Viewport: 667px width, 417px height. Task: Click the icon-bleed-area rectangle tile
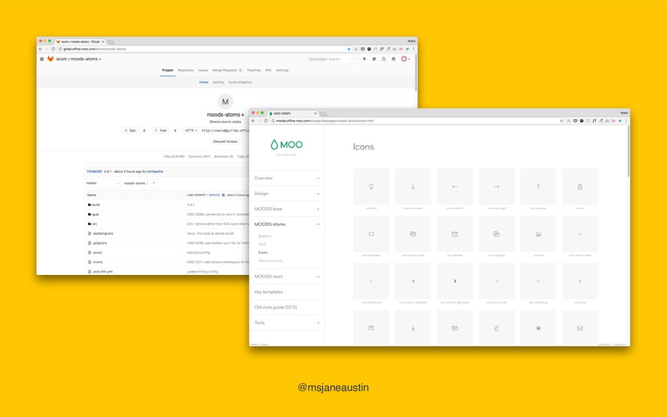pyautogui.click(x=371, y=234)
